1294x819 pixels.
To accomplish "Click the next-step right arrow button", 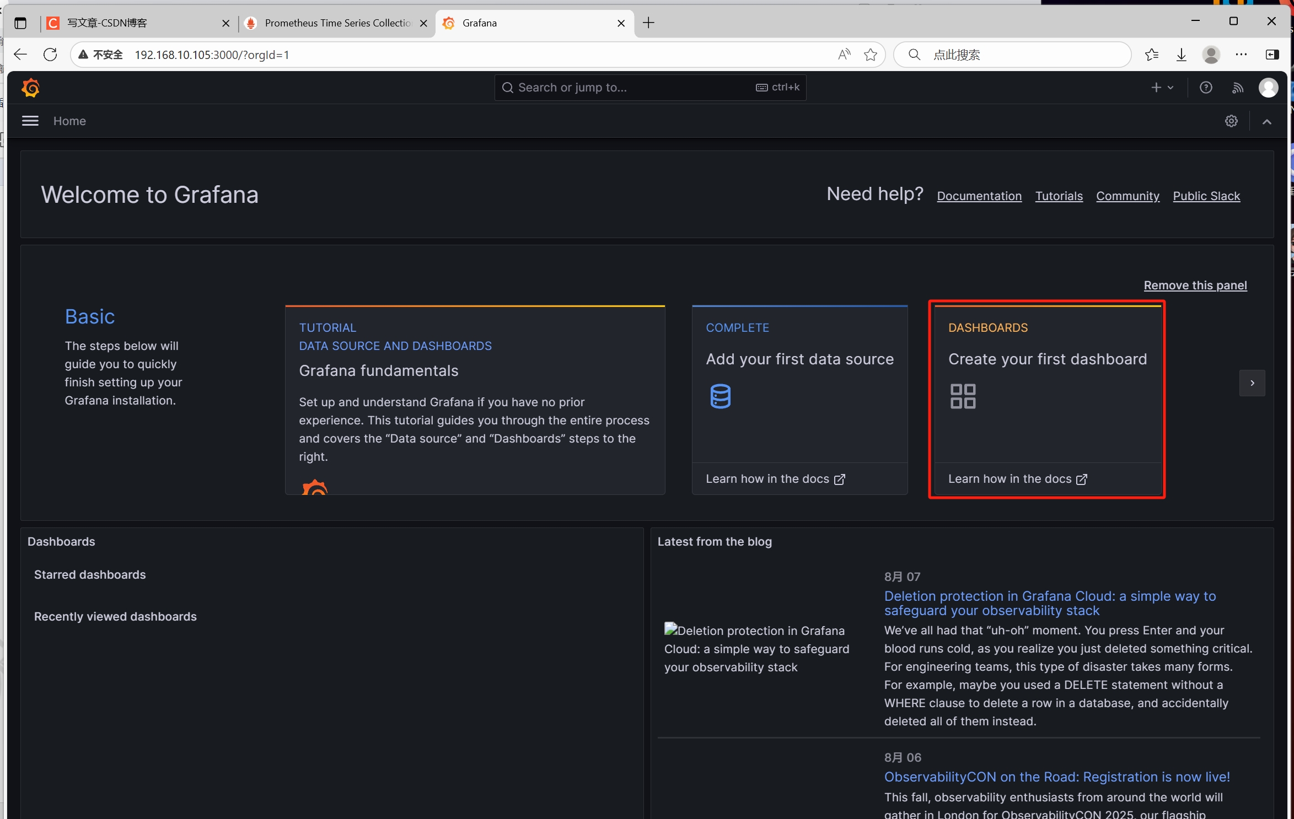I will pos(1252,383).
